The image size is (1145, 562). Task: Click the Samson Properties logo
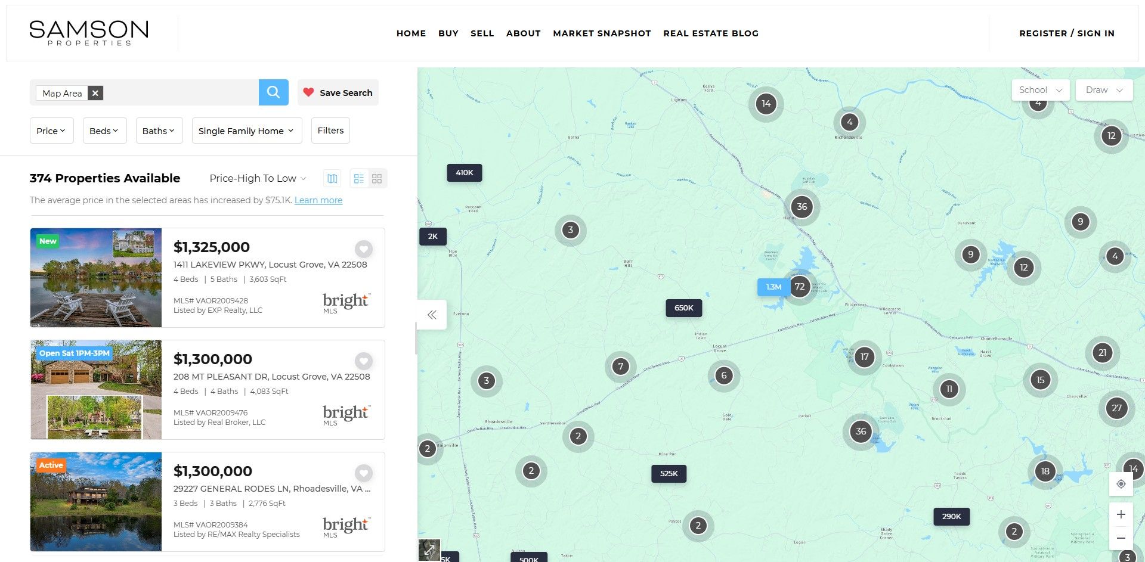[x=89, y=33]
